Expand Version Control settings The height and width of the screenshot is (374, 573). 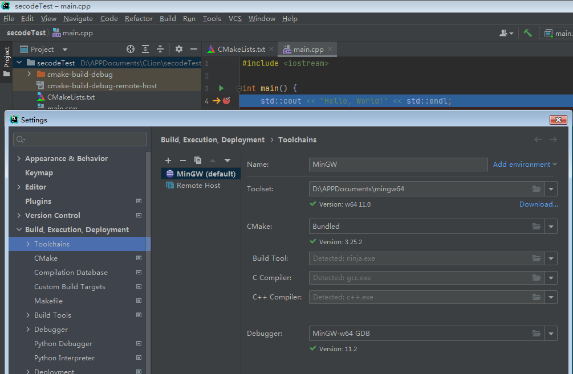click(19, 215)
